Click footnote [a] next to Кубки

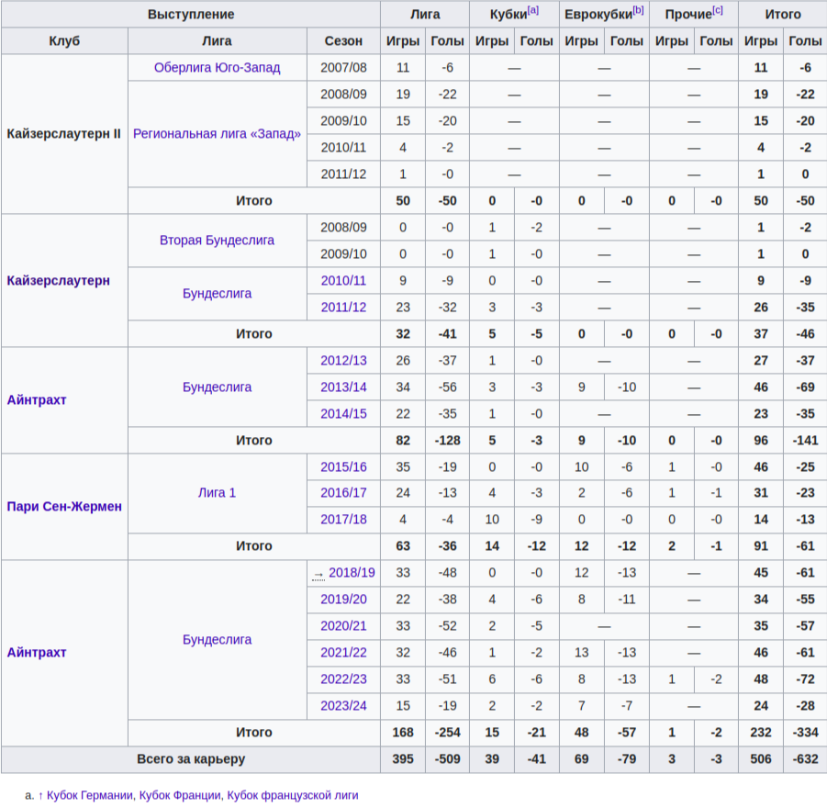click(533, 10)
